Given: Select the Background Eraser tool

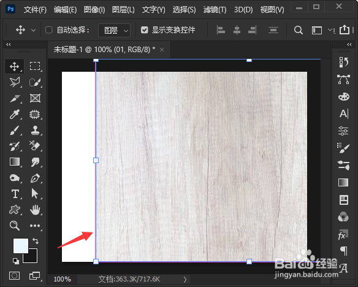Looking at the screenshot, I should [35, 146].
